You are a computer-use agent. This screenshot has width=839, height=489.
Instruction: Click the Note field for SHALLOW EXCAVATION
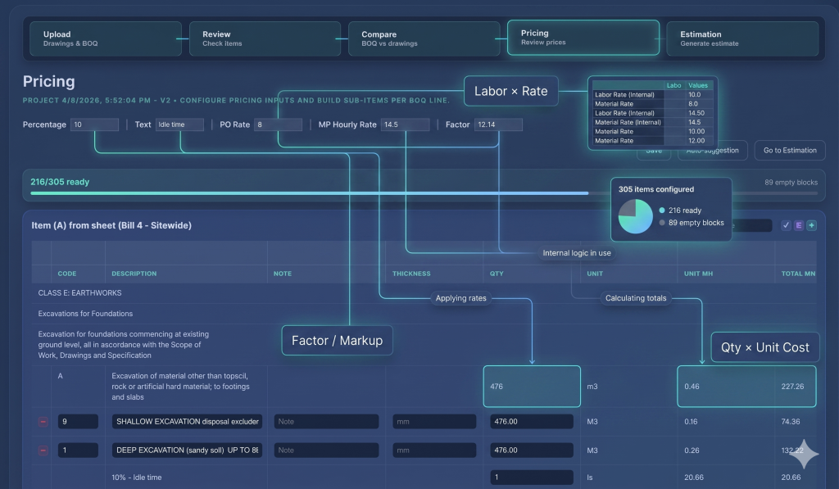click(x=326, y=422)
